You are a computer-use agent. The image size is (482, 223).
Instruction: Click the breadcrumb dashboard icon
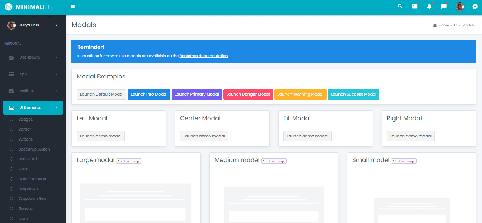tap(435, 25)
